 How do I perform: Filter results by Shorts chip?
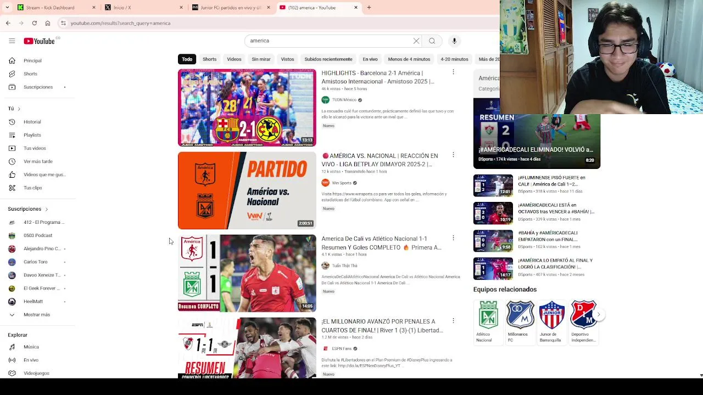pyautogui.click(x=209, y=59)
